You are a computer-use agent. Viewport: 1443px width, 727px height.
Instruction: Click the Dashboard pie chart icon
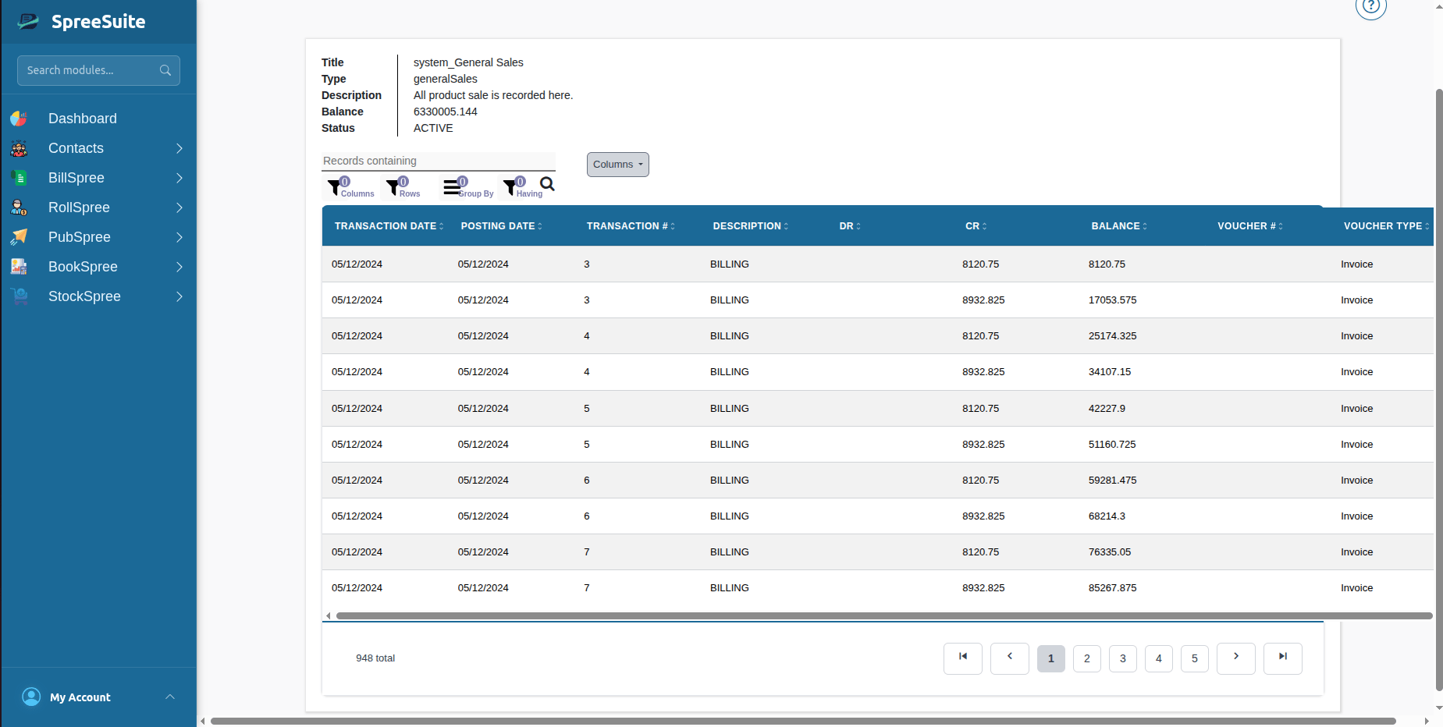(19, 119)
